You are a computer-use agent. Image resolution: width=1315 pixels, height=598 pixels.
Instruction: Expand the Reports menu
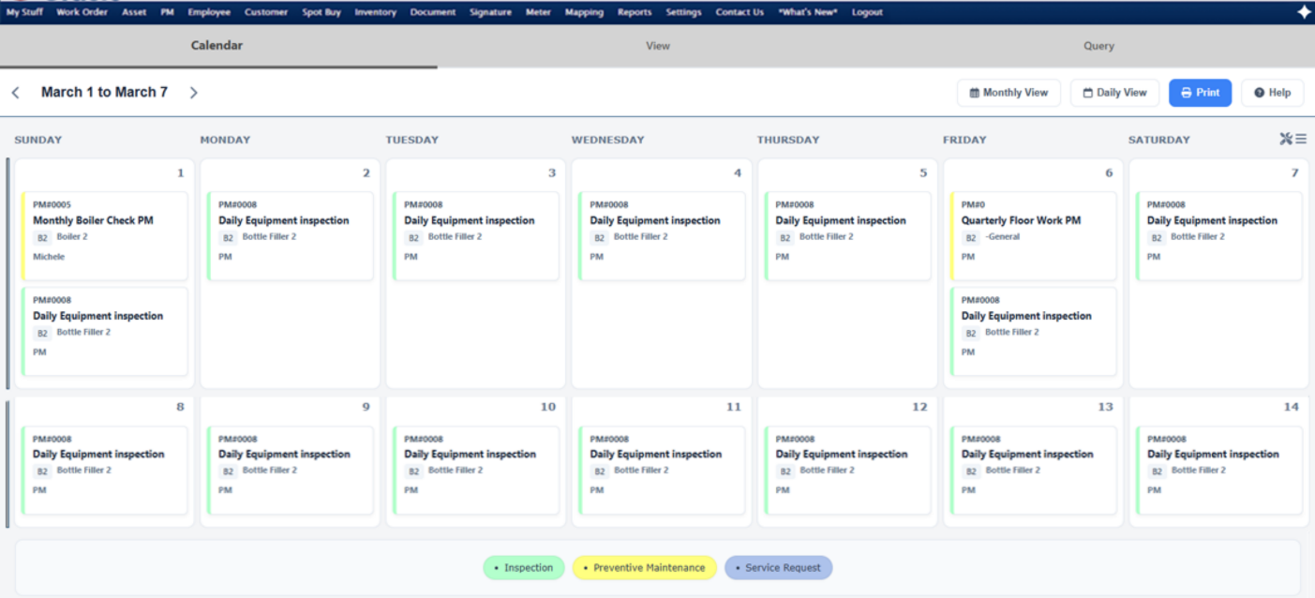pyautogui.click(x=635, y=12)
